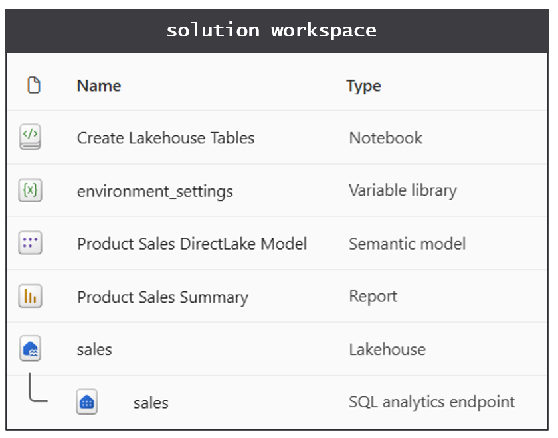Click the SQL analytics endpoint icon
This screenshot has width=558, height=438.
click(x=86, y=402)
